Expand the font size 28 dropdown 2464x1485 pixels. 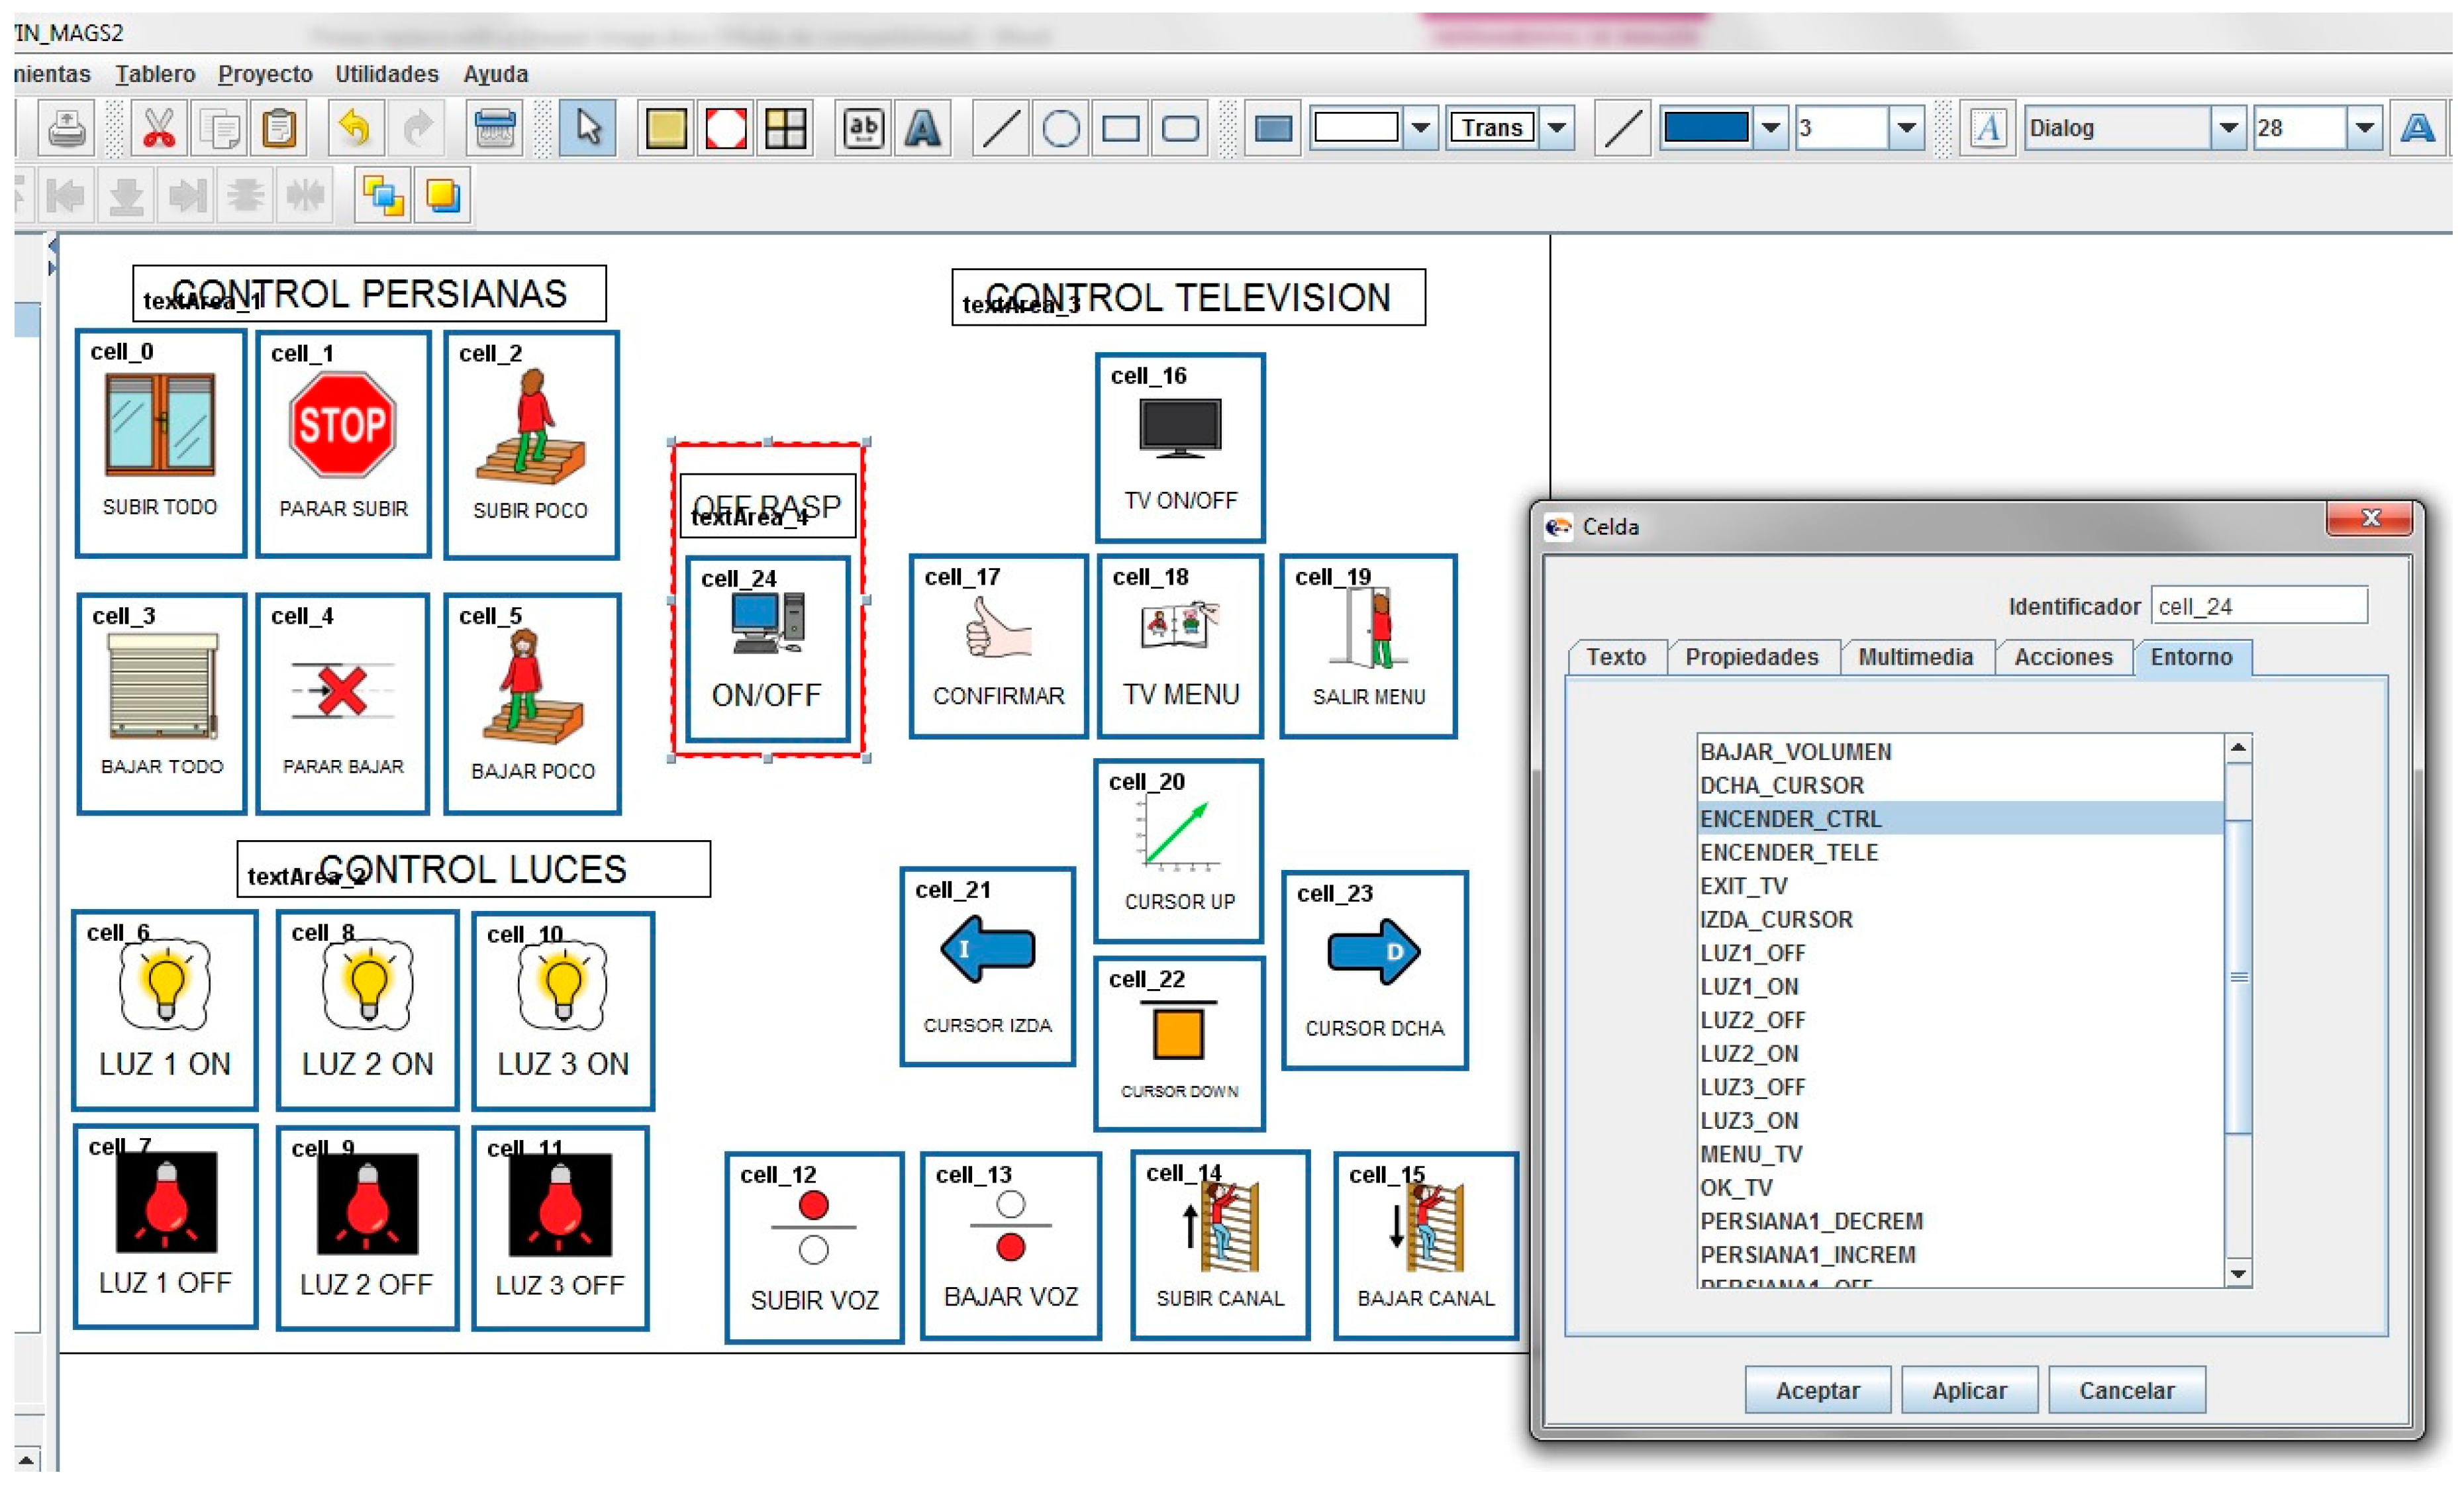(x=2364, y=129)
